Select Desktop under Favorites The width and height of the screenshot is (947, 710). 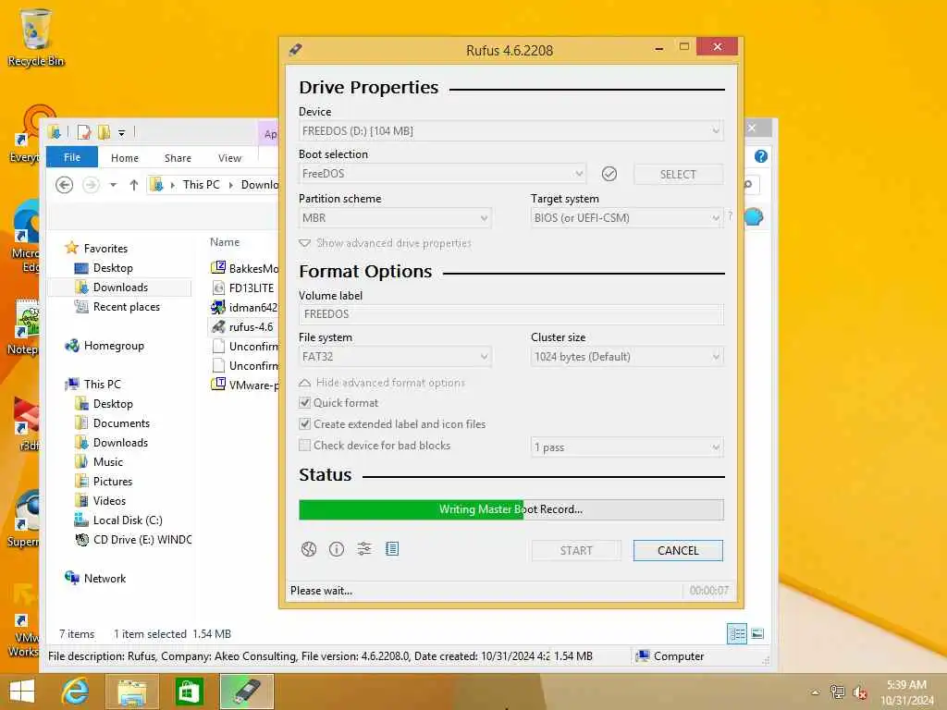click(x=113, y=268)
